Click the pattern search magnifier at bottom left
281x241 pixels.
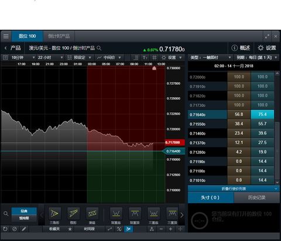(x=6, y=214)
